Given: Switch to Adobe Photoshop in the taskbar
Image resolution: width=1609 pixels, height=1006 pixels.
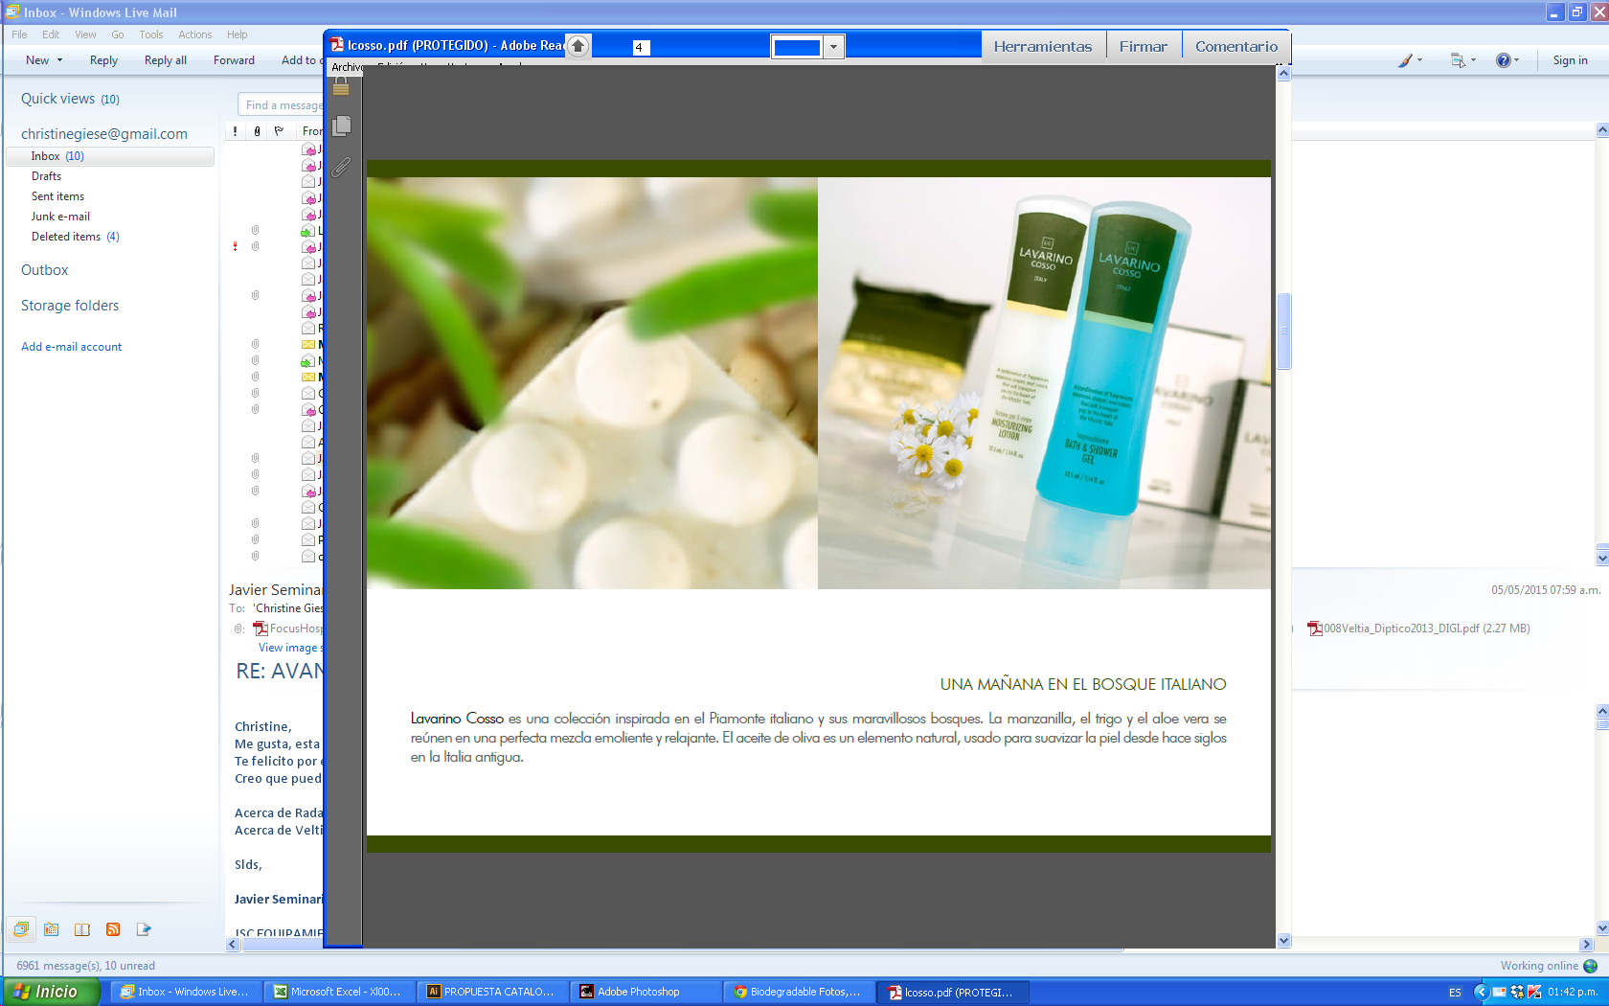Looking at the screenshot, I should click(646, 992).
